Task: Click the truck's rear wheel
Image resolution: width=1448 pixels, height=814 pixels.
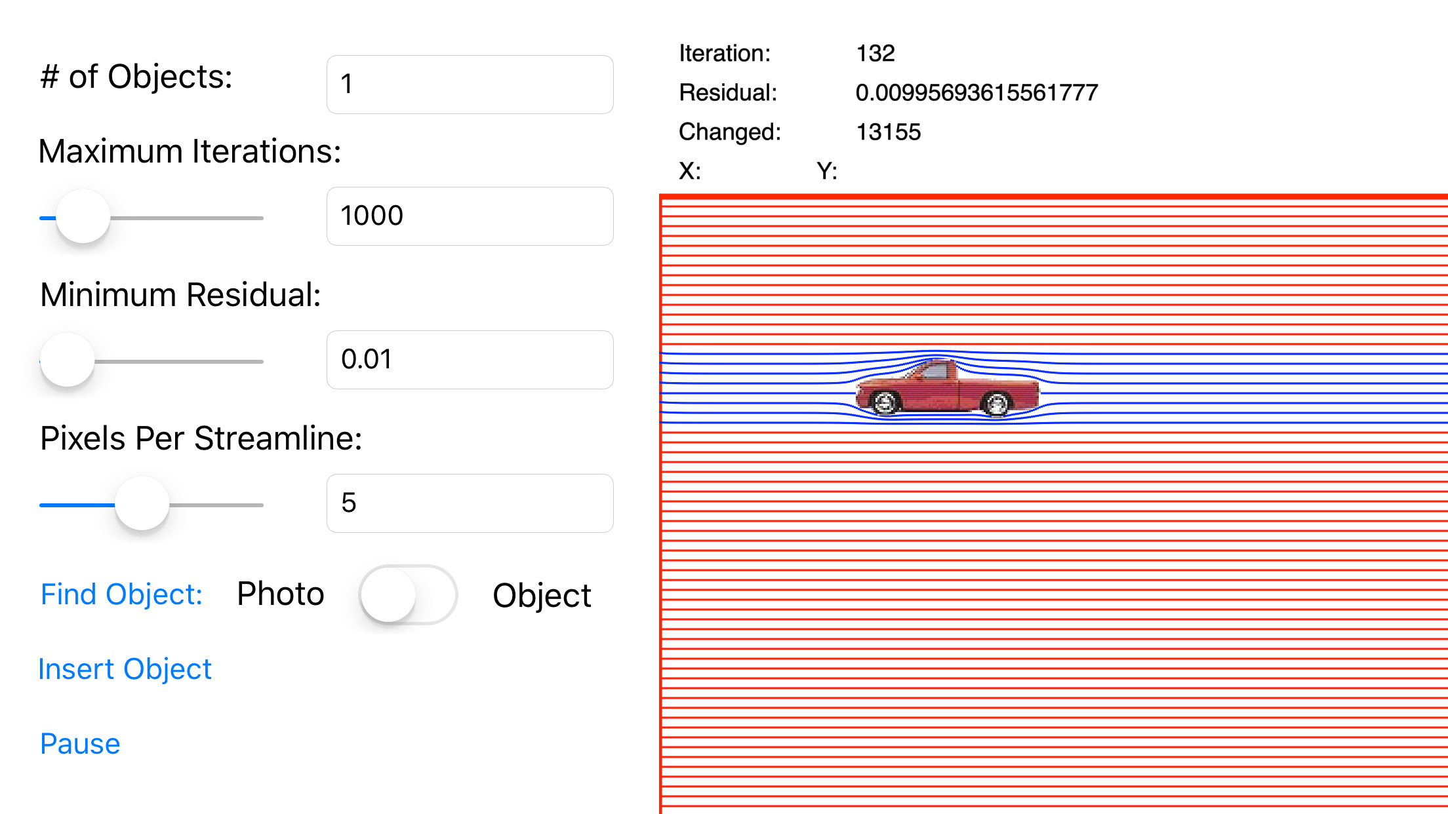Action: tap(997, 403)
